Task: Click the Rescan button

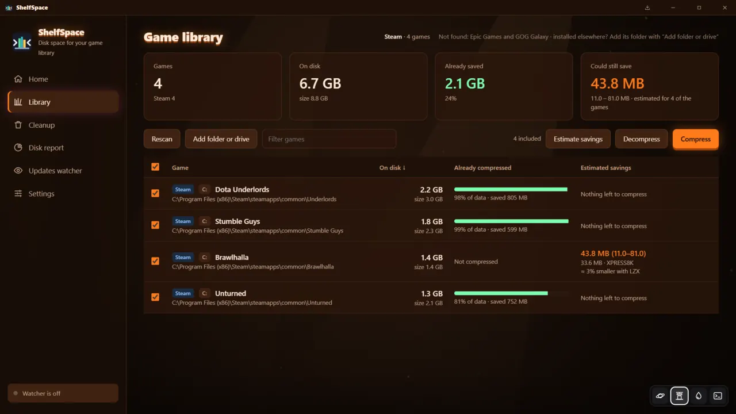Action: 162,139
